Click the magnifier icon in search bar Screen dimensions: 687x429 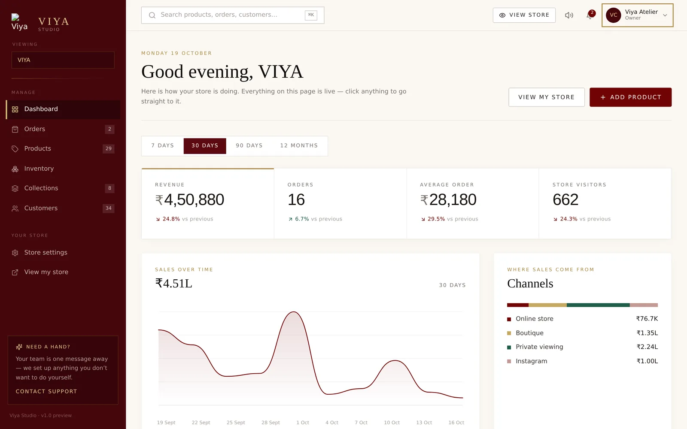(152, 15)
